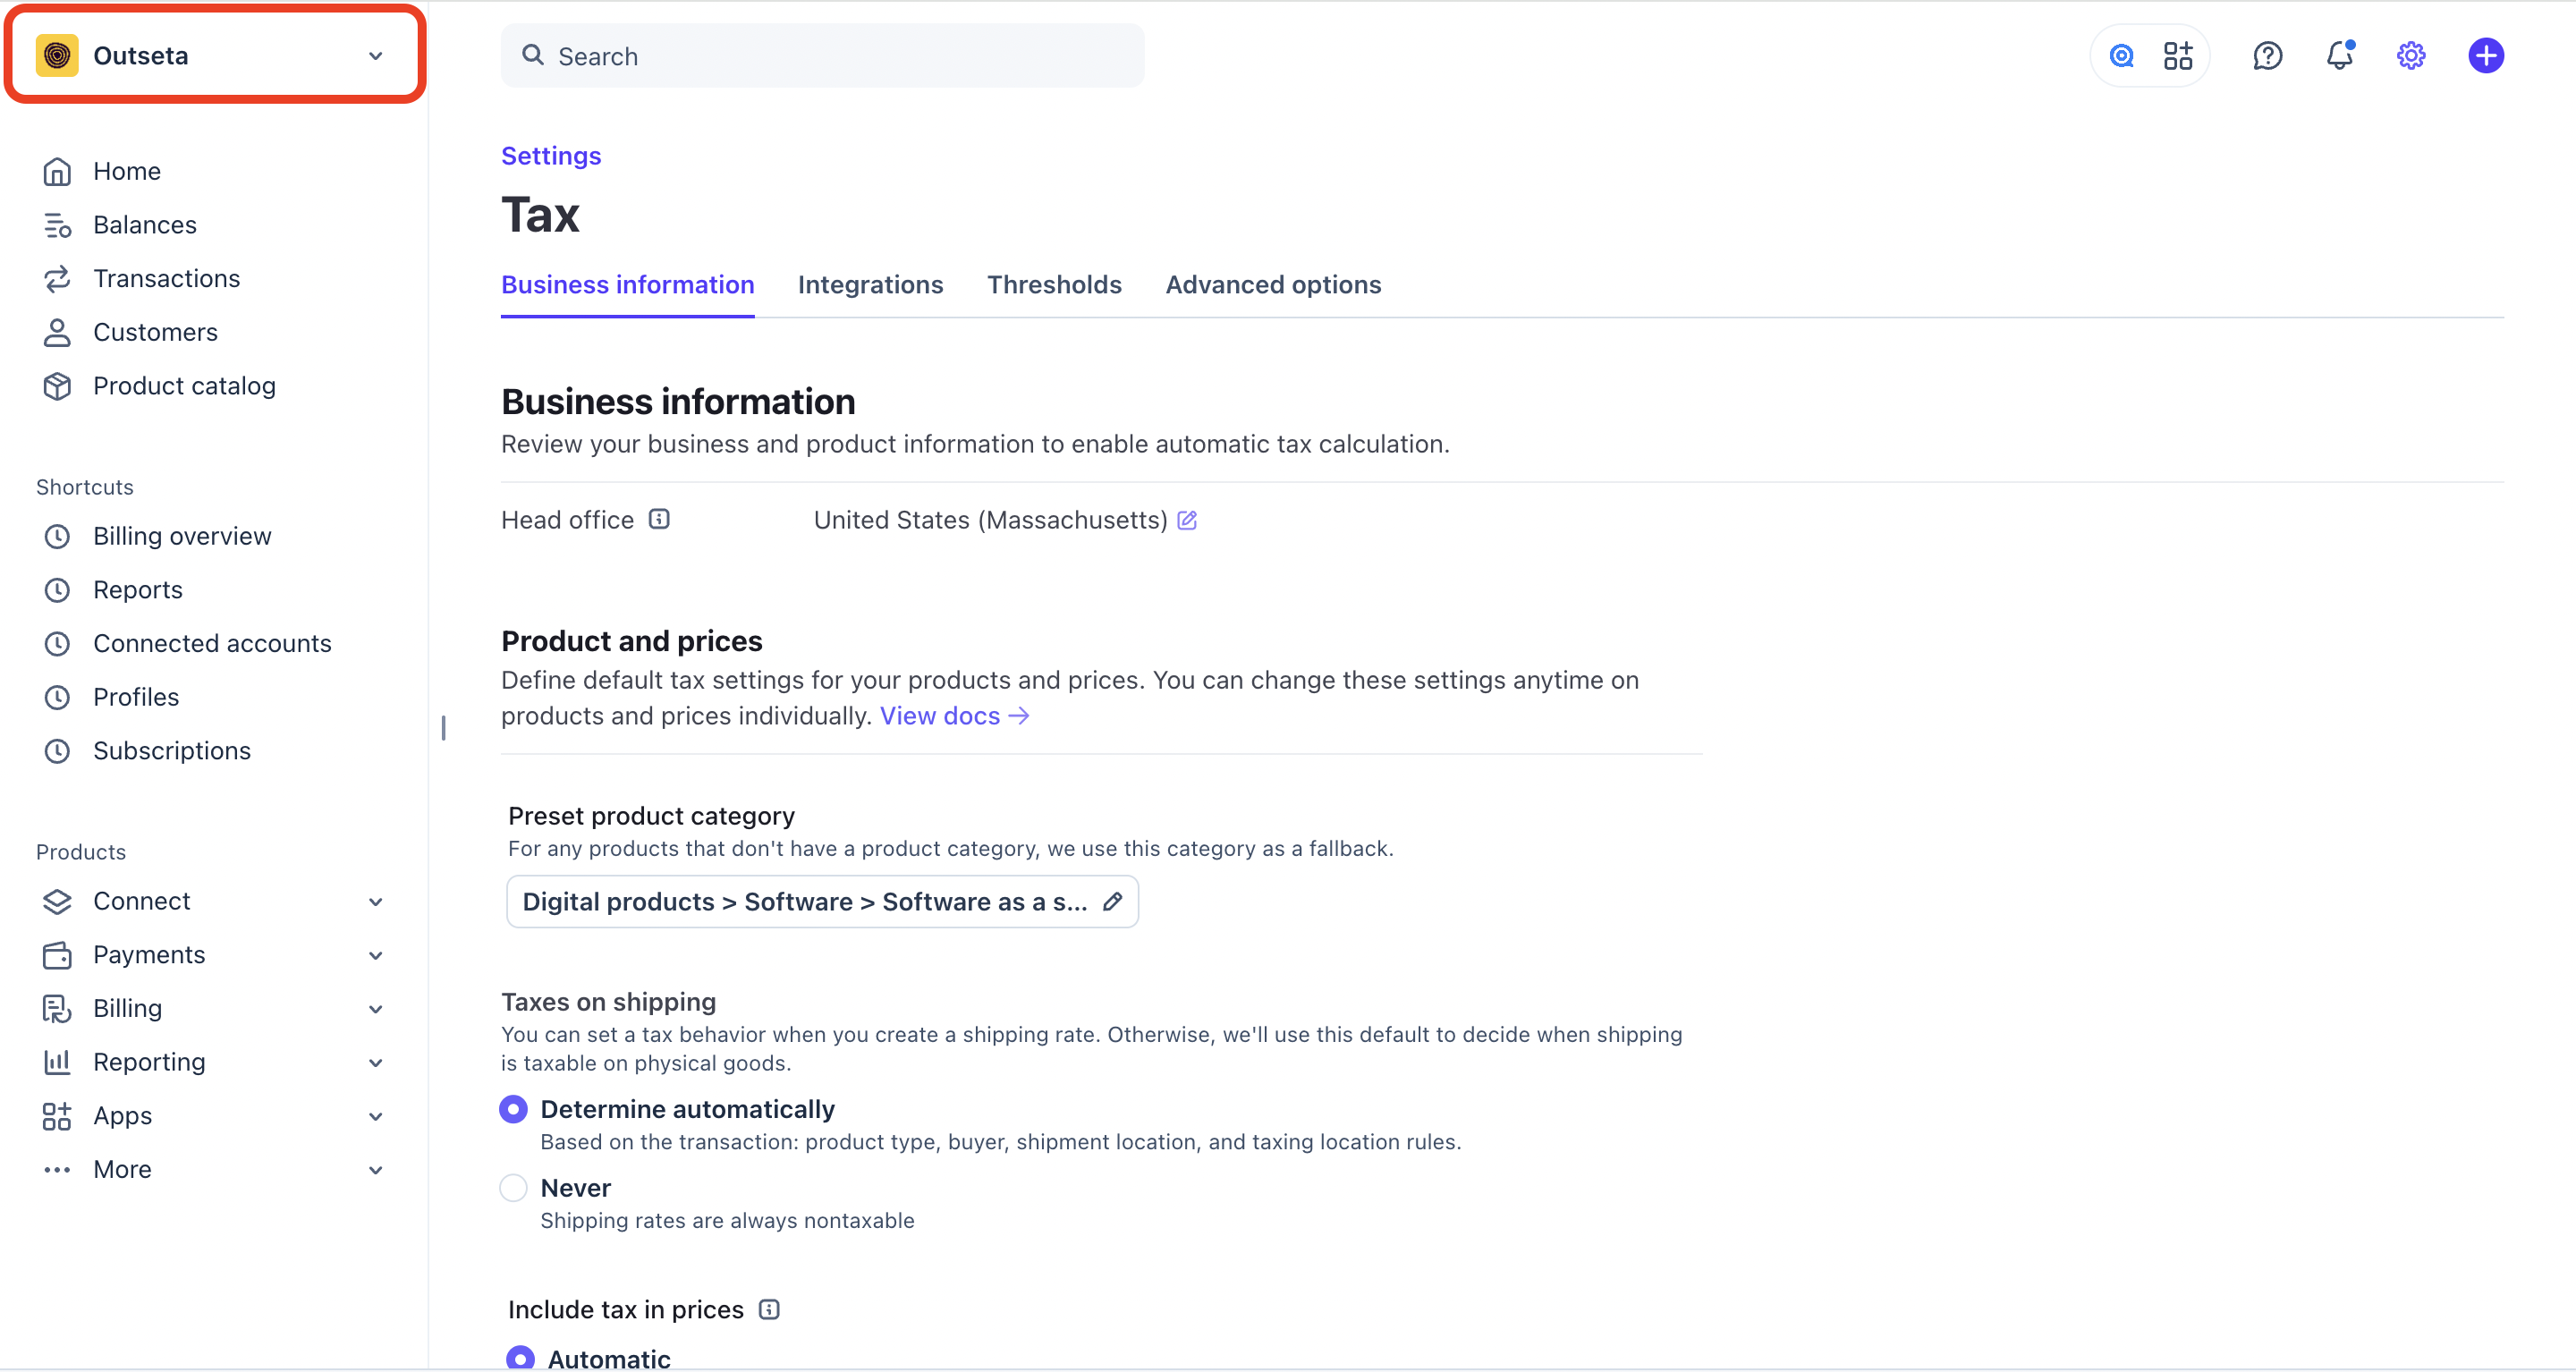Open the apps grid icon in header
The height and width of the screenshot is (1372, 2576).
click(x=2177, y=55)
